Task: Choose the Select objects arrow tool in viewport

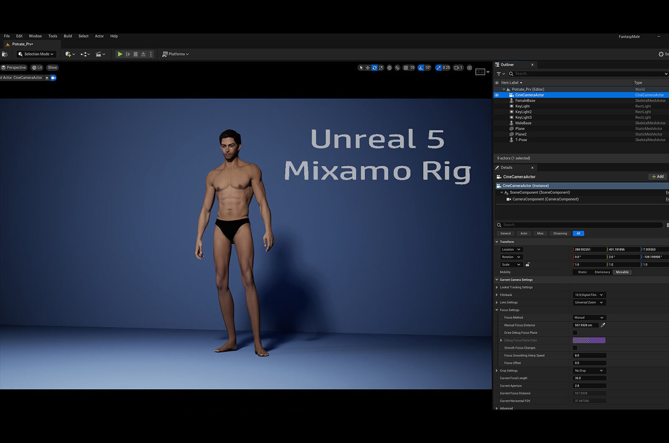Action: (361, 67)
